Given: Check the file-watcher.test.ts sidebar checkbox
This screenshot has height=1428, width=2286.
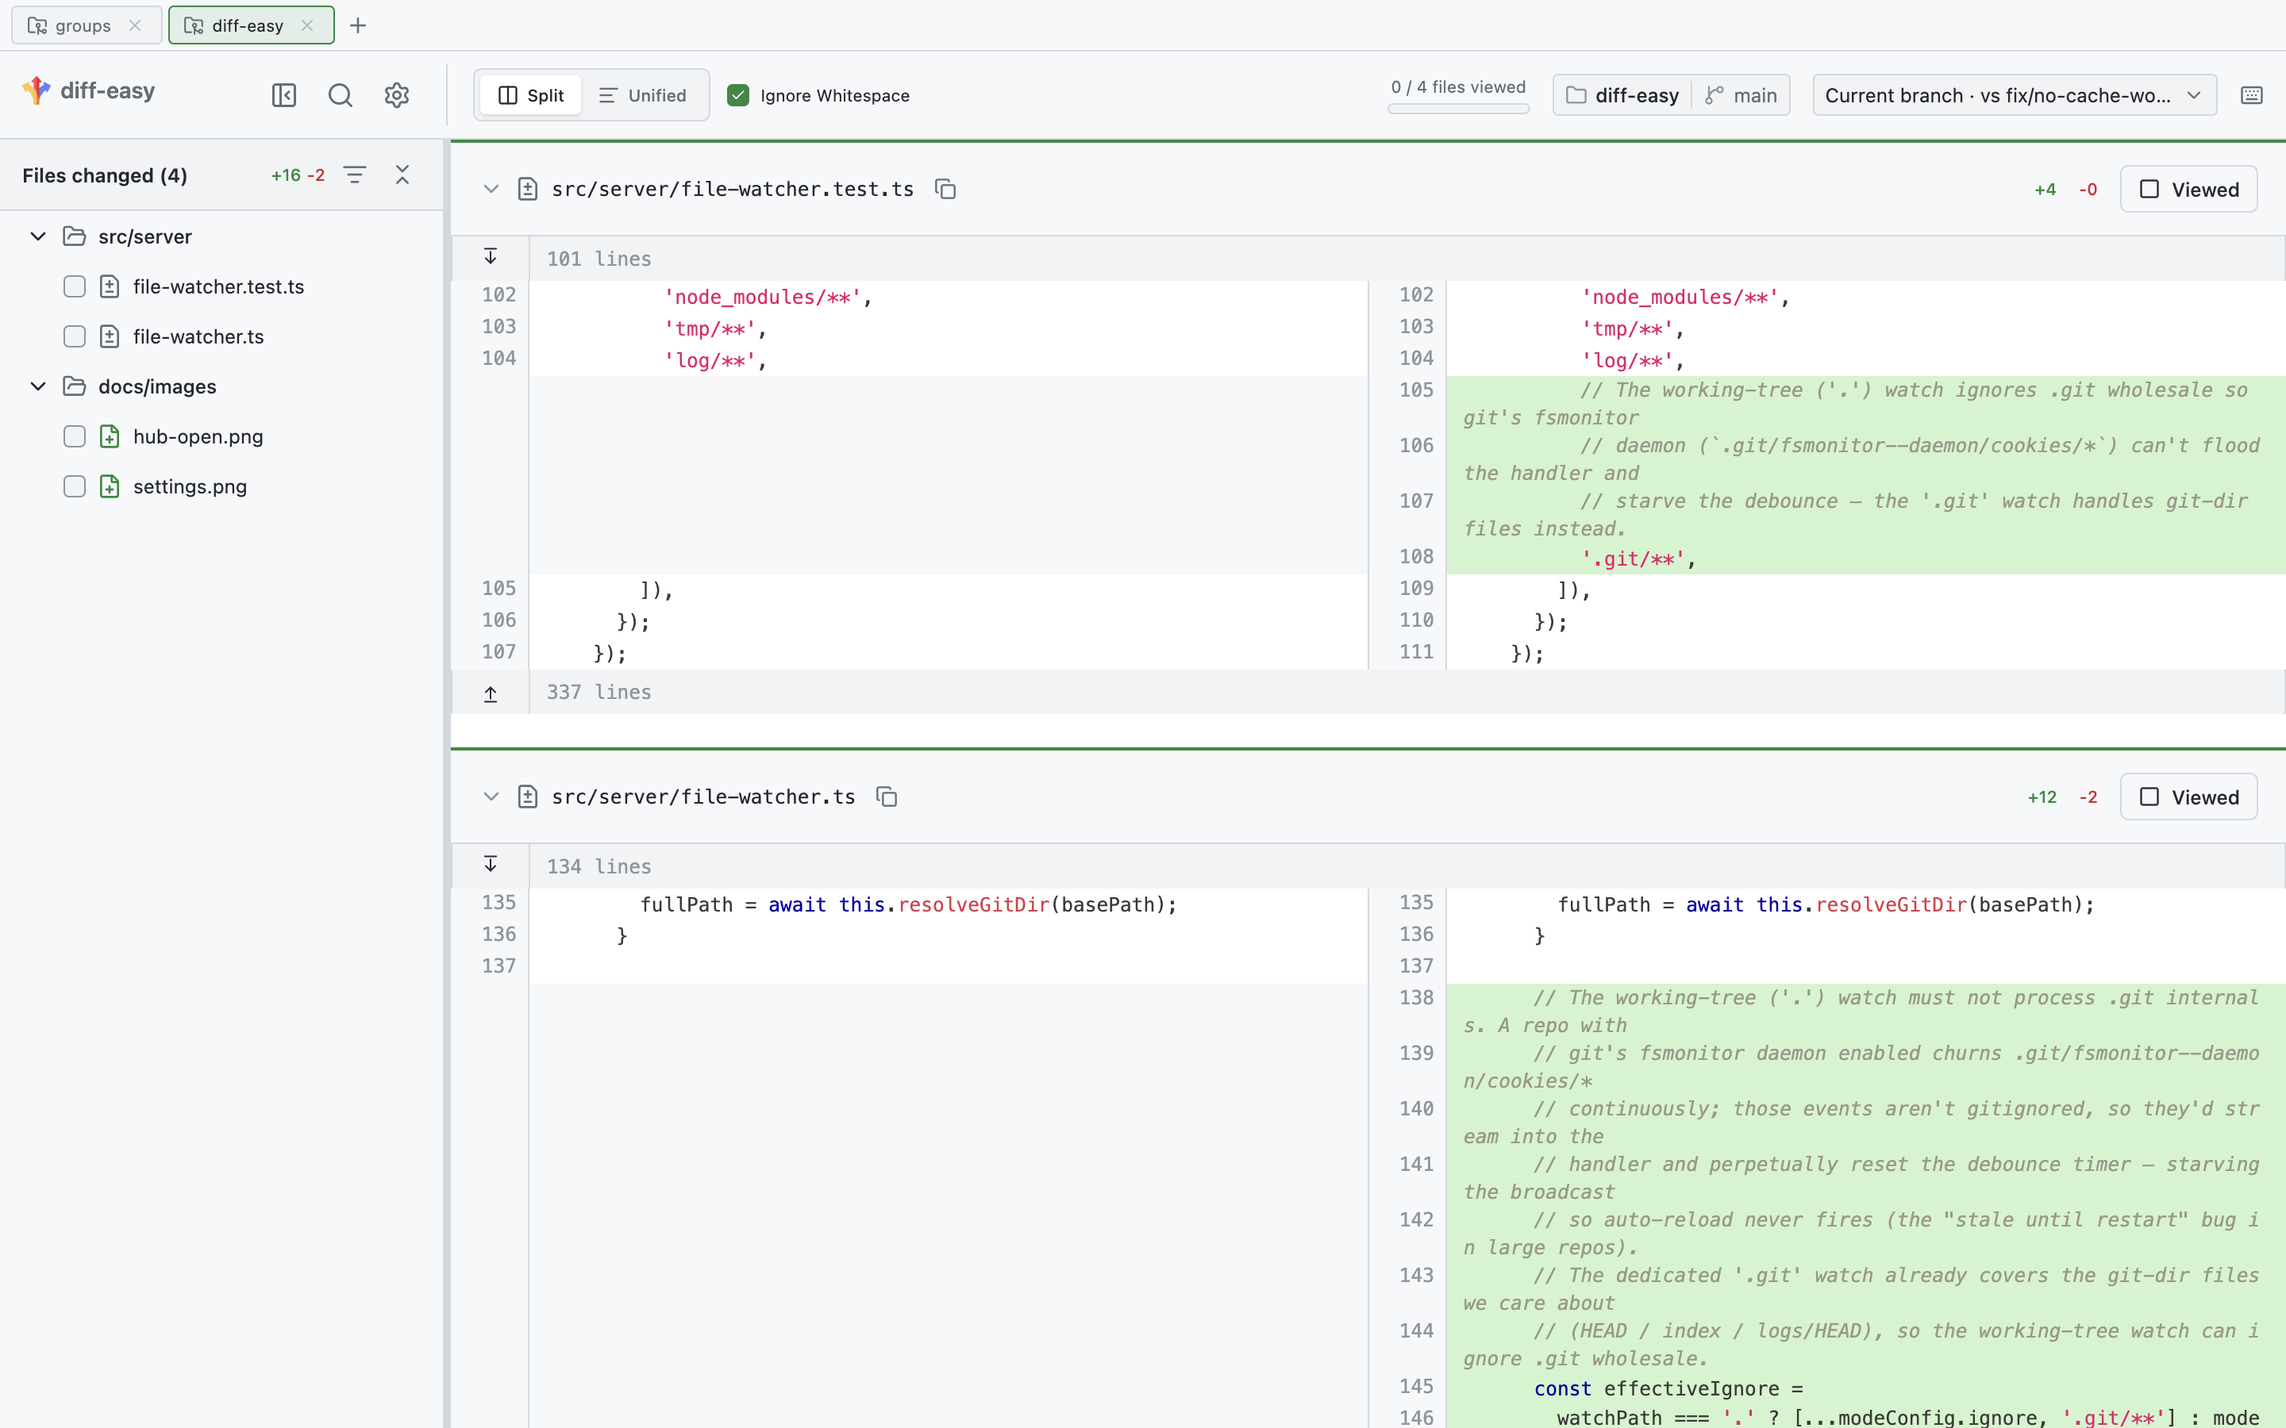Looking at the screenshot, I should point(75,286).
